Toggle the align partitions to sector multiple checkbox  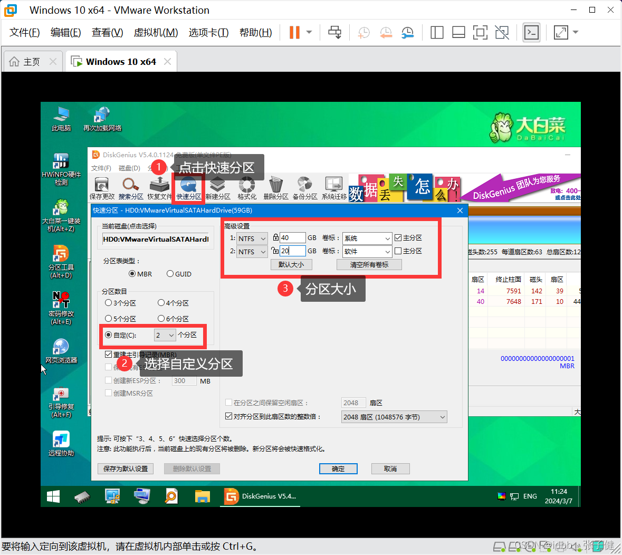[x=228, y=416]
